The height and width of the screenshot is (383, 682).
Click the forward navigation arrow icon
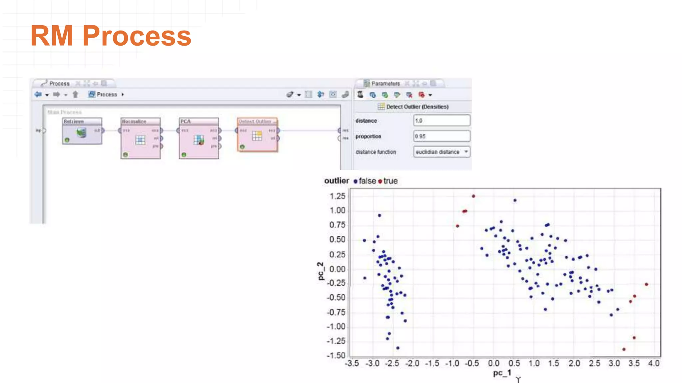[56, 94]
